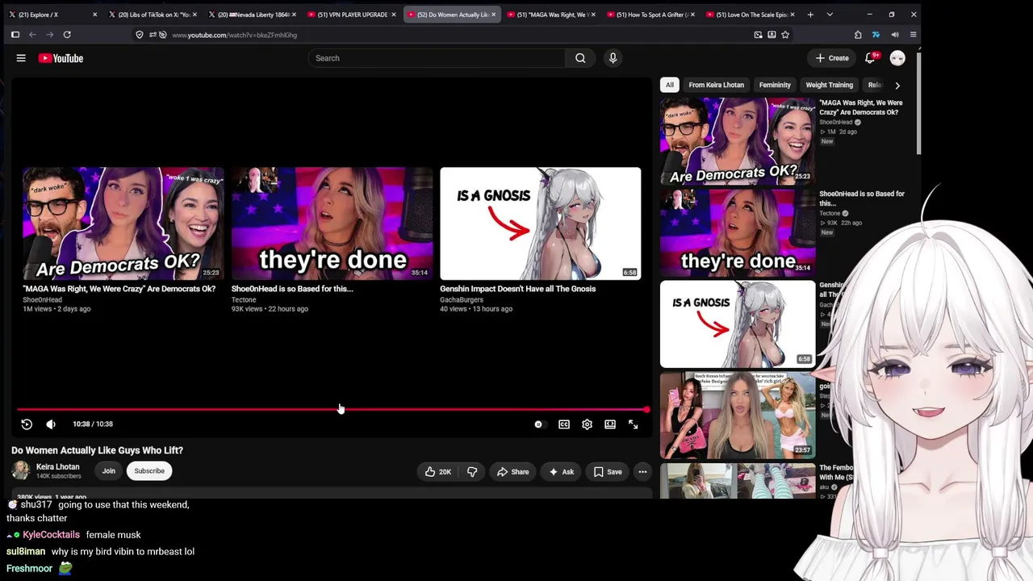This screenshot has width=1033, height=581.
Task: Click the KyleCocktails chat username
Action: pos(51,535)
